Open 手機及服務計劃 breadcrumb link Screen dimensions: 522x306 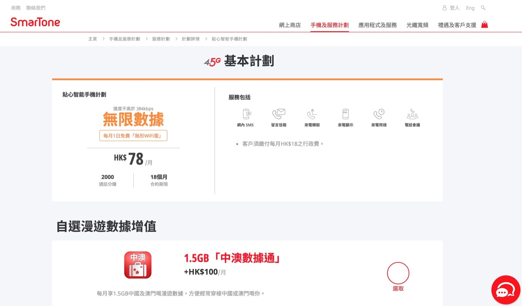[x=124, y=39]
